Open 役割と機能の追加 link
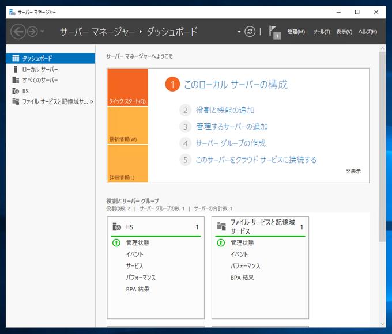The width and height of the screenshot is (392, 334). pyautogui.click(x=225, y=110)
